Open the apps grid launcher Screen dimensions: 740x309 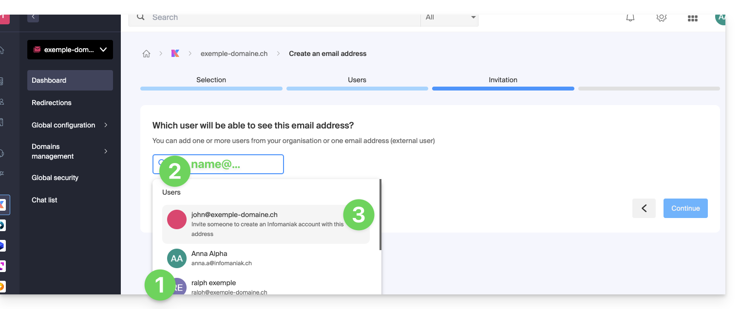pyautogui.click(x=692, y=18)
